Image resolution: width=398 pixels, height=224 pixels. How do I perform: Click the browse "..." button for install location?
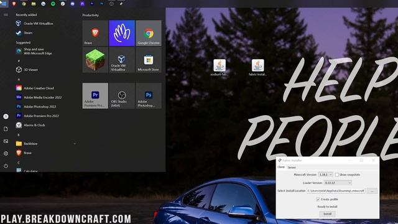[372, 191]
